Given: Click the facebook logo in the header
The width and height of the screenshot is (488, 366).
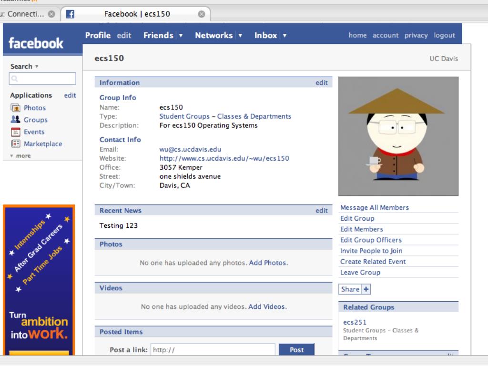Looking at the screenshot, I should coord(36,43).
